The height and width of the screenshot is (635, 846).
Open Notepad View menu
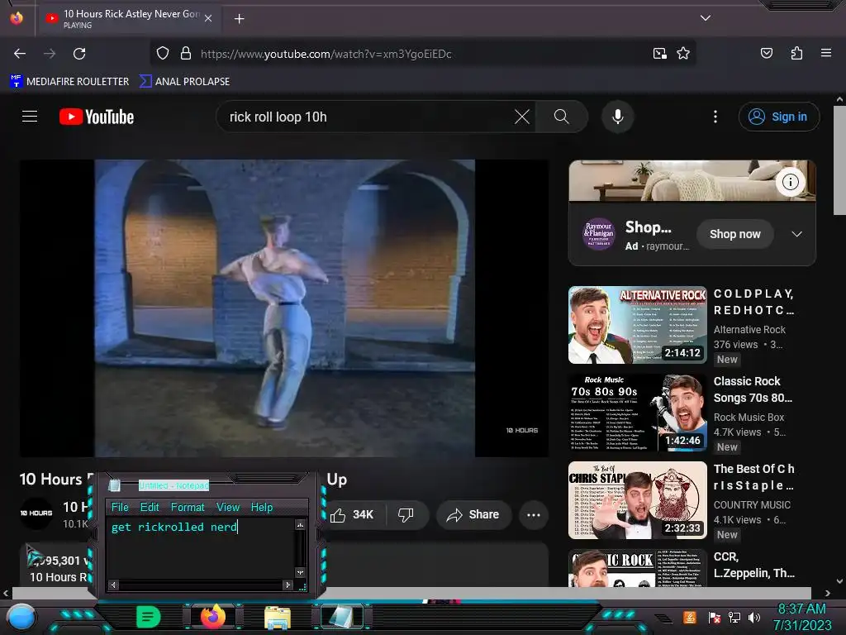tap(228, 507)
